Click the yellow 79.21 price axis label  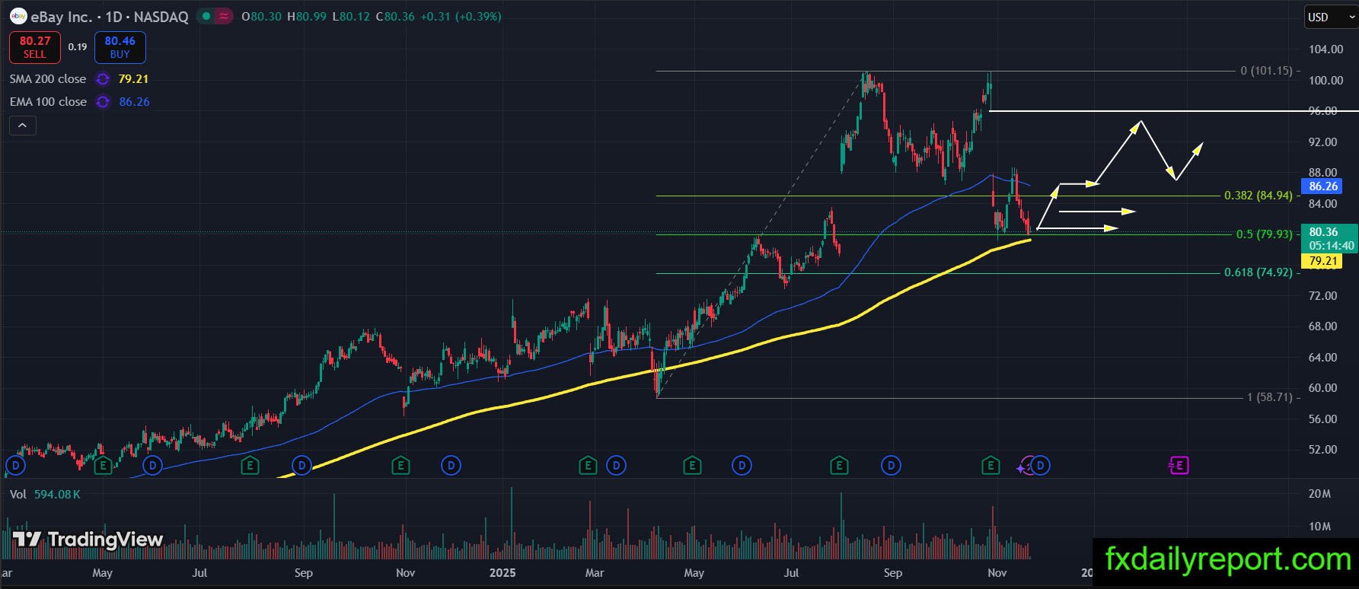coord(1323,261)
